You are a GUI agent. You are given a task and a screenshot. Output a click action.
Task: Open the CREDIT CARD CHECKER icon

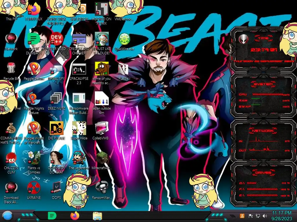point(79,43)
